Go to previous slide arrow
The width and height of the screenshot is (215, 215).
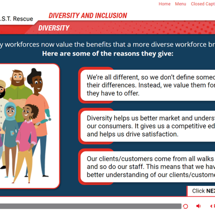[x=213, y=206]
